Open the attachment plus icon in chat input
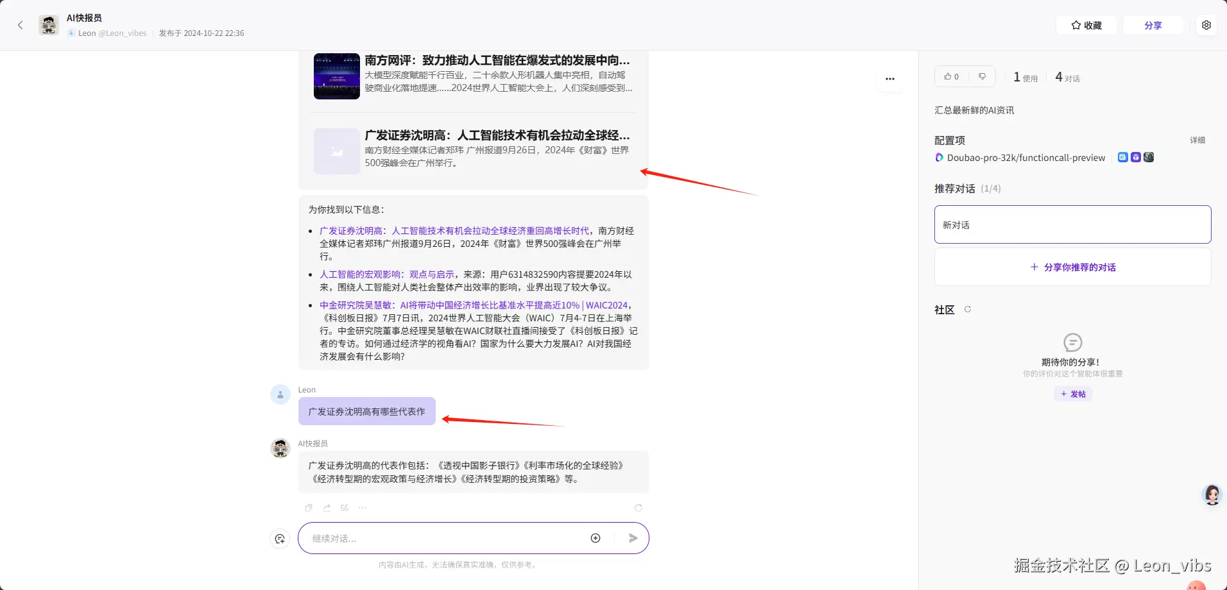 pos(595,538)
